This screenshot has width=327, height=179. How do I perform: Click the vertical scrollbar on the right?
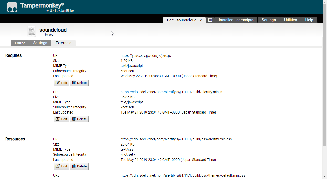point(325,77)
